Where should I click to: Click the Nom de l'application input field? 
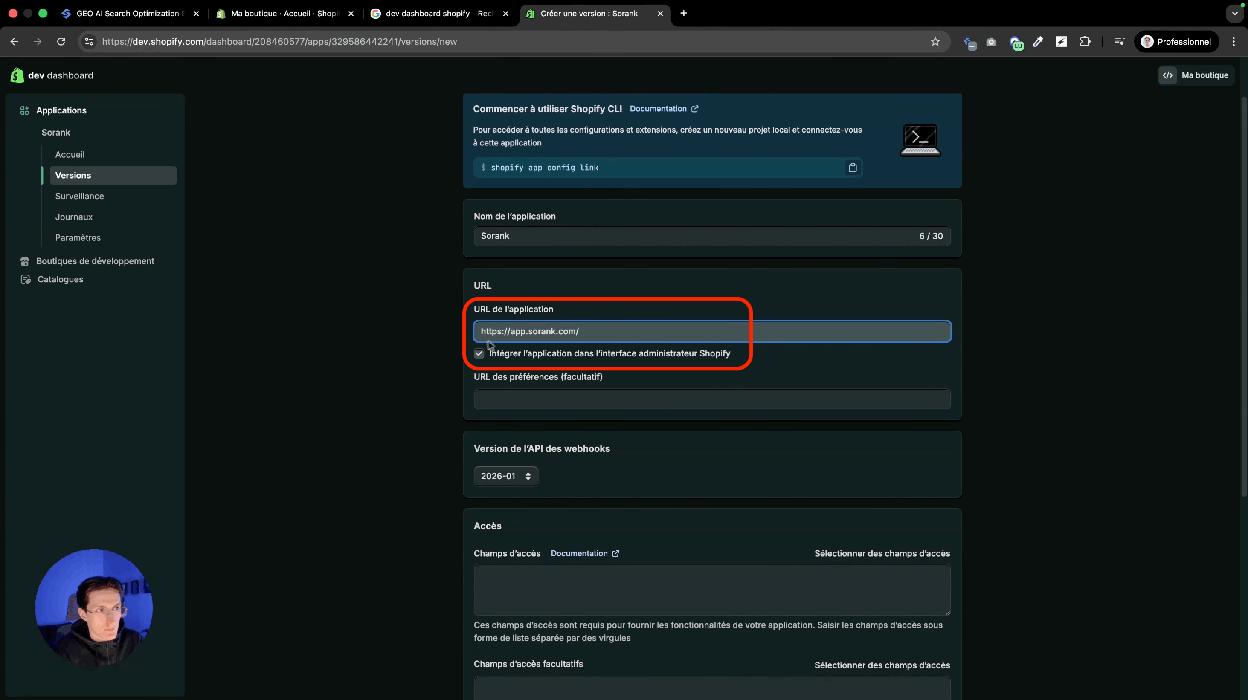[712, 236]
